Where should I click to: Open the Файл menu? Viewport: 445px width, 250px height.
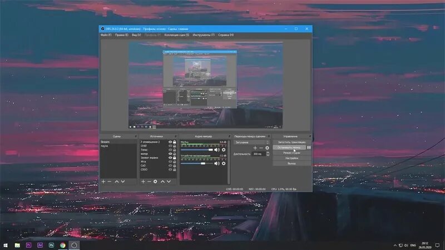106,35
